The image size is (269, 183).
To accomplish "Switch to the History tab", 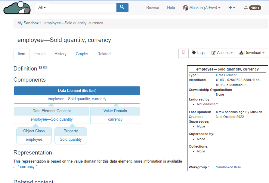I will [60, 54].
